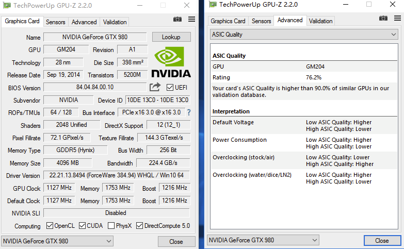Toggle the PhysX checkbox

(111, 226)
